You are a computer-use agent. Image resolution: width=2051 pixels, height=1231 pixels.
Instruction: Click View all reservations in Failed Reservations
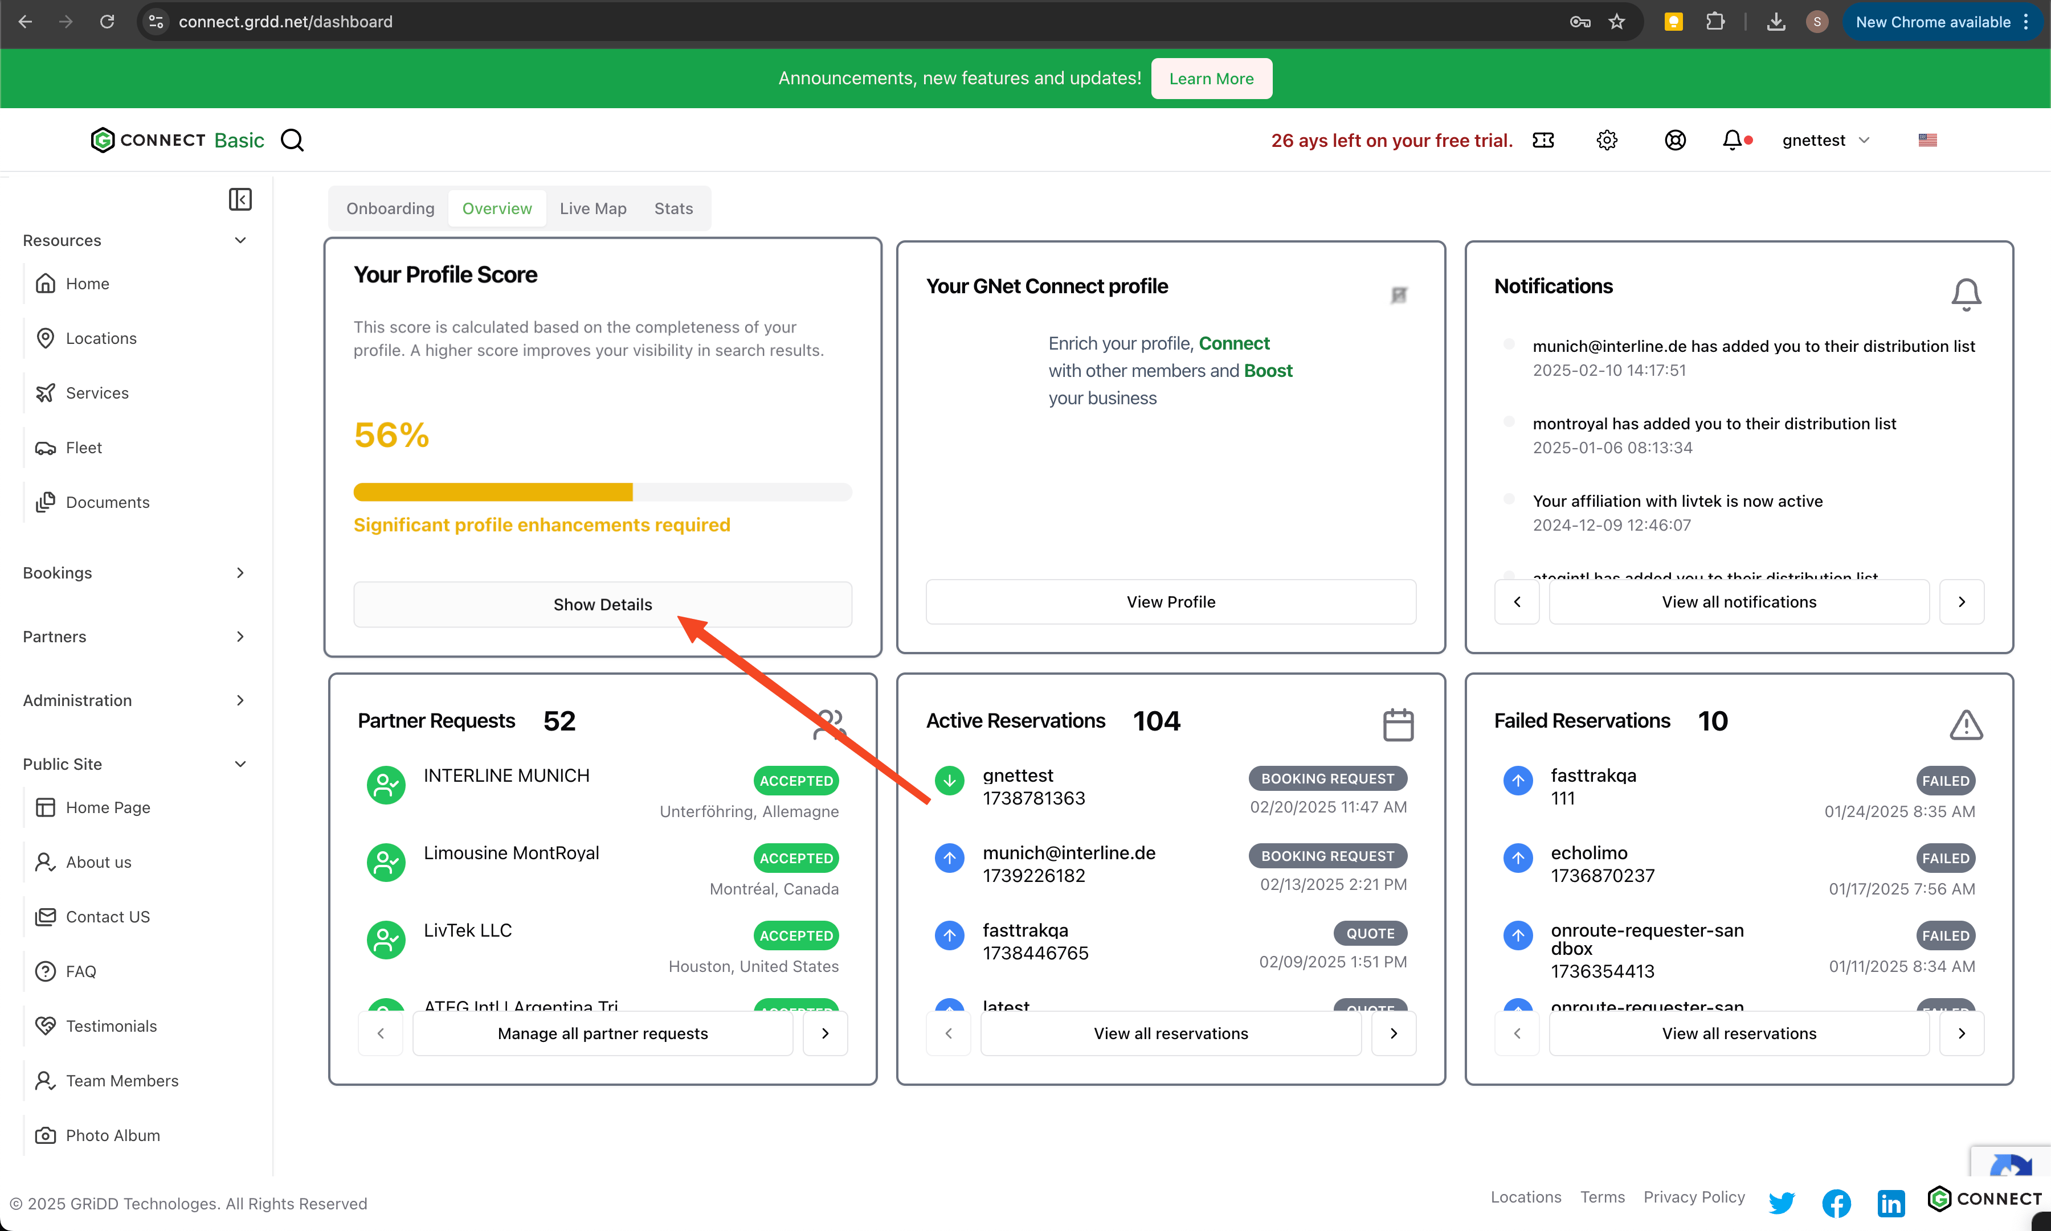tap(1739, 1033)
